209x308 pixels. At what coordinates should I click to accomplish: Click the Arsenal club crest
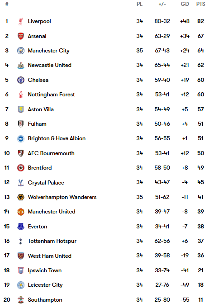click(x=21, y=36)
